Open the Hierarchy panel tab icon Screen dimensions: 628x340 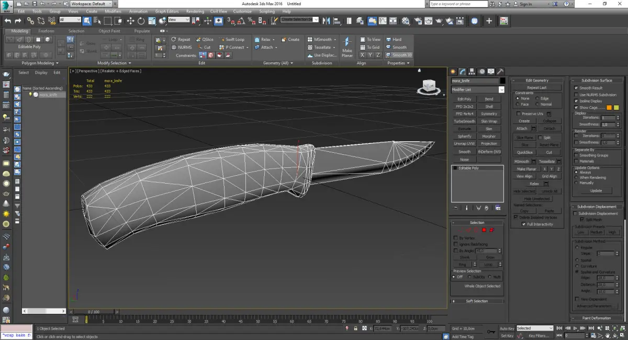point(472,72)
